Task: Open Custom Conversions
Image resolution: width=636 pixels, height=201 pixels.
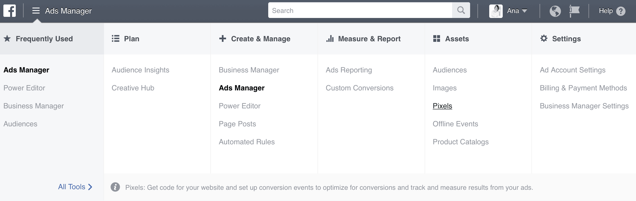Action: click(x=360, y=88)
